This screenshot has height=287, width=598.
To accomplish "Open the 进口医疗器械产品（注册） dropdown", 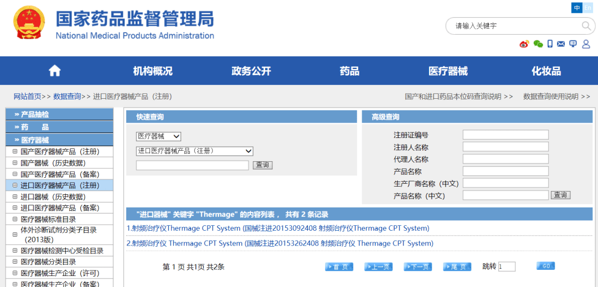I will pos(194,151).
